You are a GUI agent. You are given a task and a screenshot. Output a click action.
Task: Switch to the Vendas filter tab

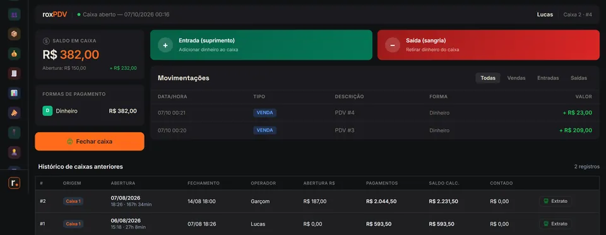[x=516, y=78]
